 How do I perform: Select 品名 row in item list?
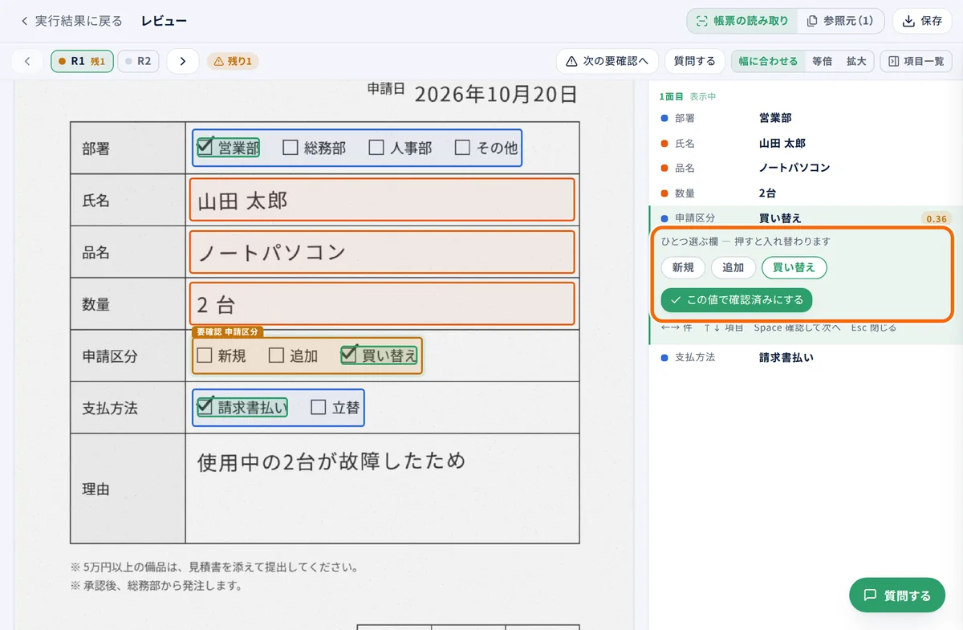(806, 168)
